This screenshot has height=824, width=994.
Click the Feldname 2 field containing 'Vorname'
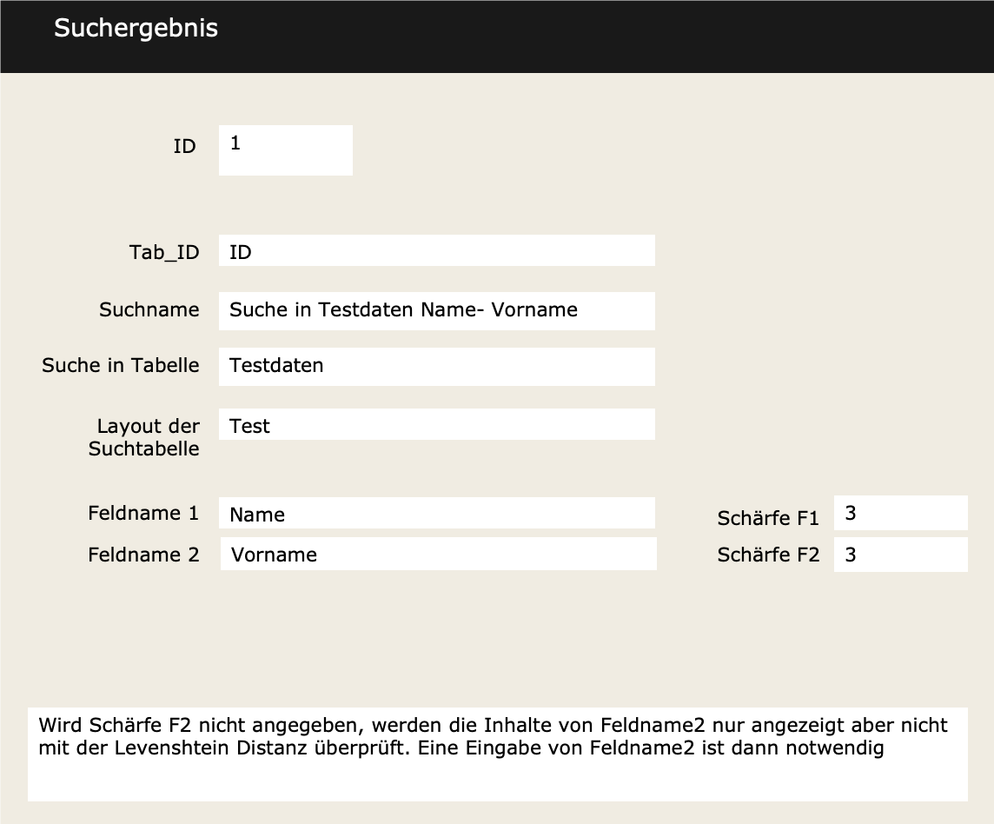point(437,554)
